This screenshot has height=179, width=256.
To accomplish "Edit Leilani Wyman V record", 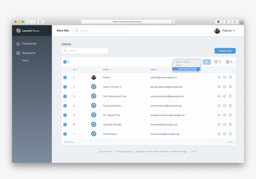I will [x=225, y=87].
